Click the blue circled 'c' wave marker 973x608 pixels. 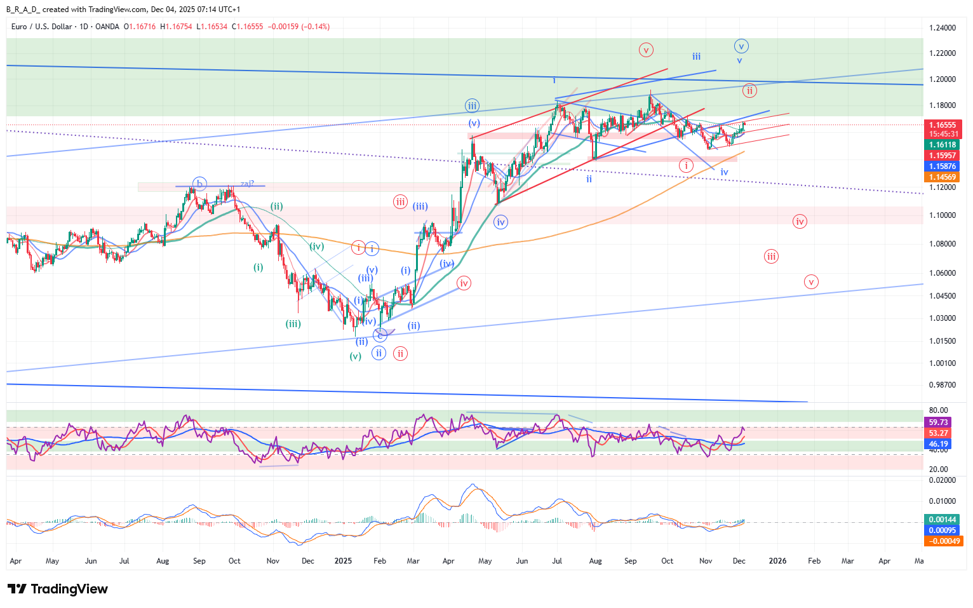click(380, 334)
